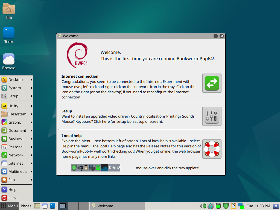
Task: Click the green firewall shield tray icon
Action: point(226,206)
